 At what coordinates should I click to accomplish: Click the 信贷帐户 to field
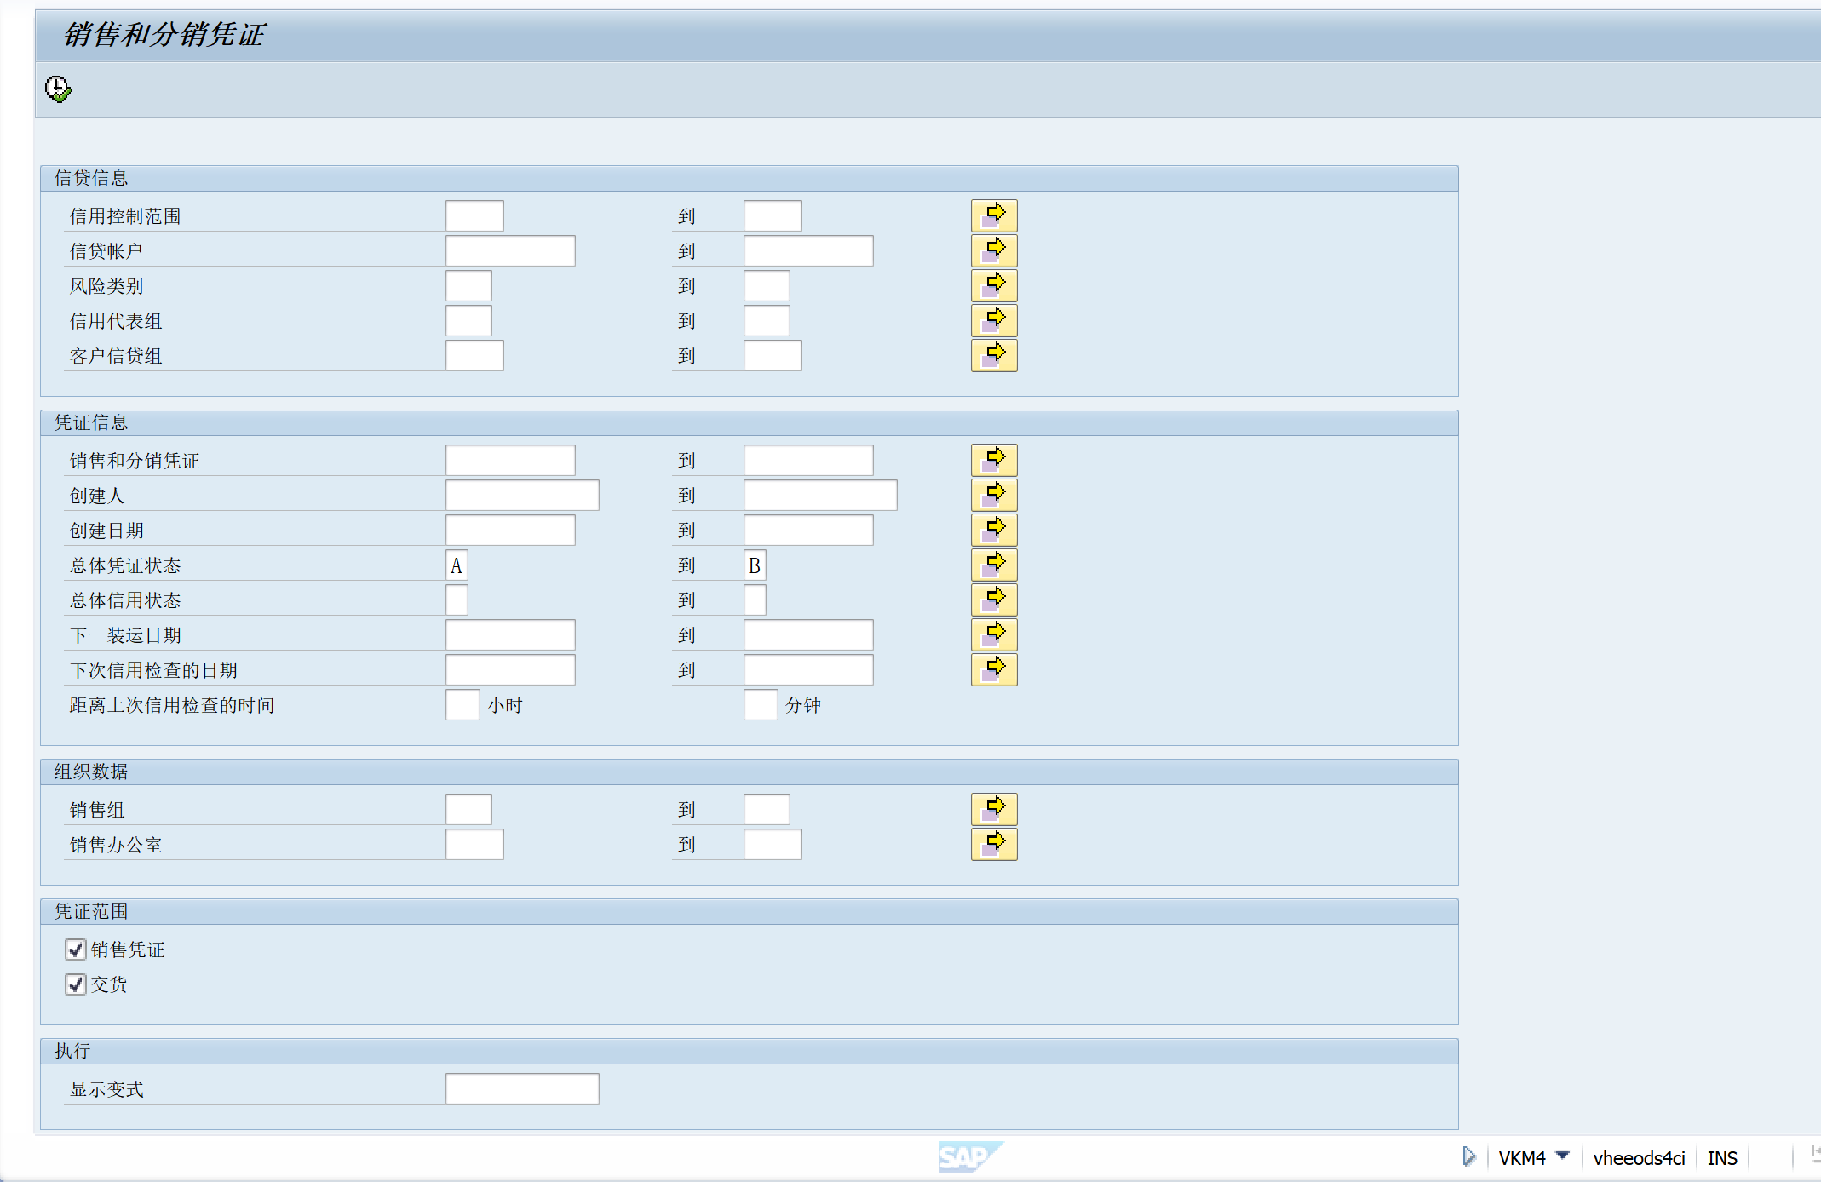[x=808, y=250]
